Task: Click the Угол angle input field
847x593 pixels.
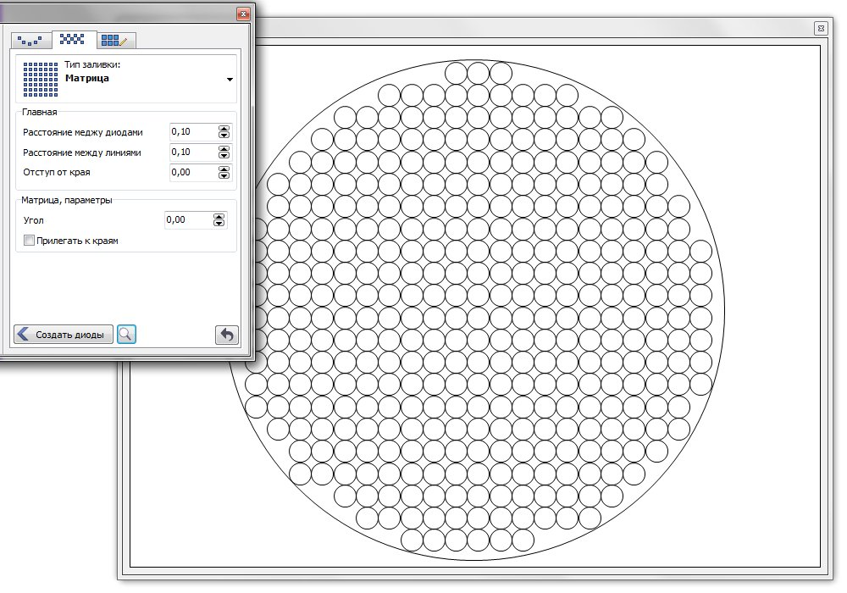Action: pos(187,220)
